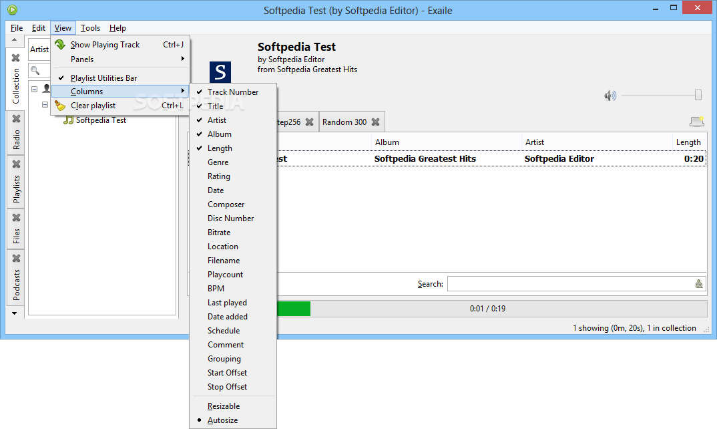Enable the Comment column
Image resolution: width=717 pixels, height=429 pixels.
[x=233, y=345]
